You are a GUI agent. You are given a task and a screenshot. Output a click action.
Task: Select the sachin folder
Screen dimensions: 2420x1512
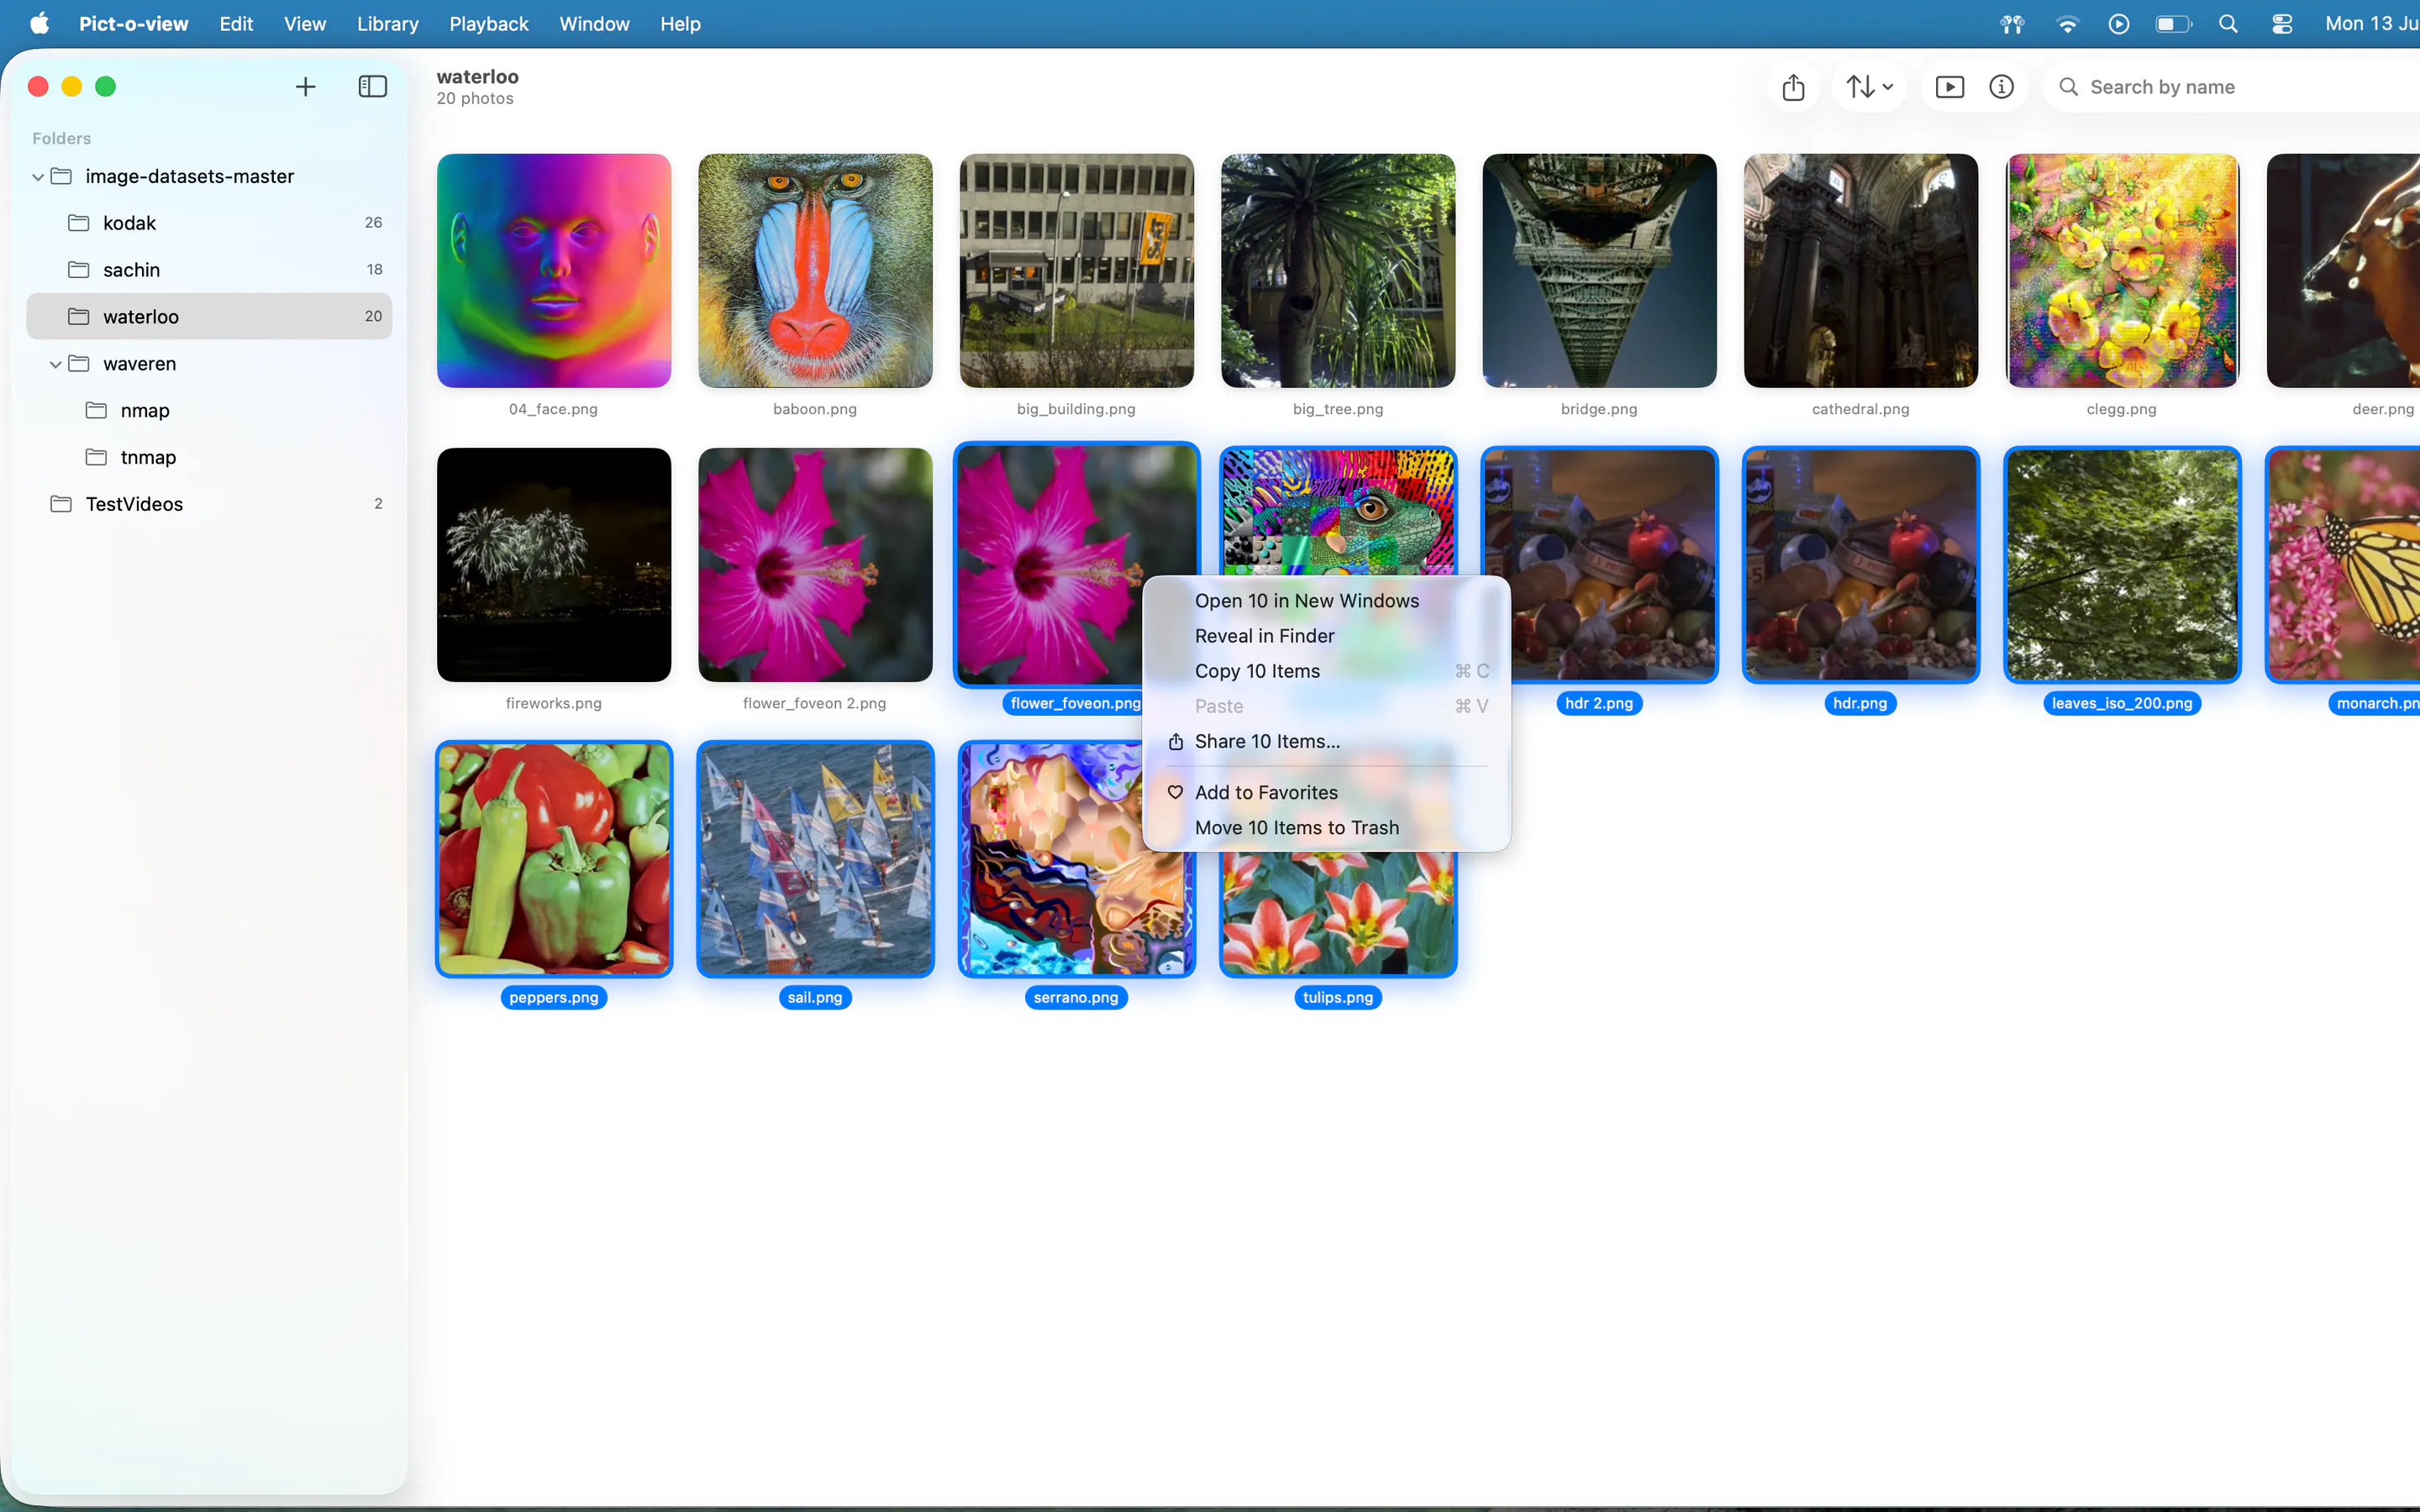(209, 270)
